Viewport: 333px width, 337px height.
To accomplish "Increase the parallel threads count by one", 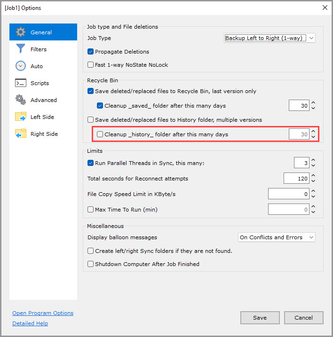I will point(313,160).
